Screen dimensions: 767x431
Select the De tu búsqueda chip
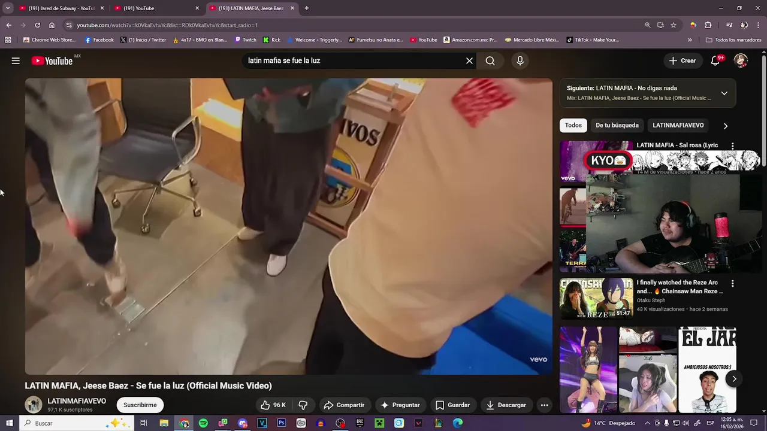pyautogui.click(x=617, y=125)
